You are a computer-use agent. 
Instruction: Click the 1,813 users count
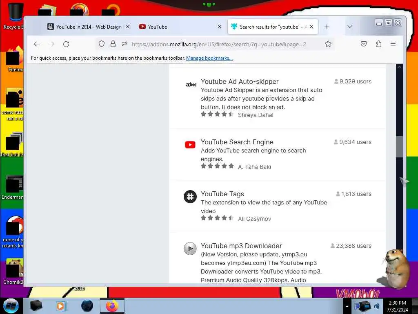(x=354, y=194)
